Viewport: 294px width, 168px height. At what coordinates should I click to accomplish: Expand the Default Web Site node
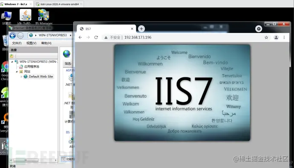pos(21,77)
